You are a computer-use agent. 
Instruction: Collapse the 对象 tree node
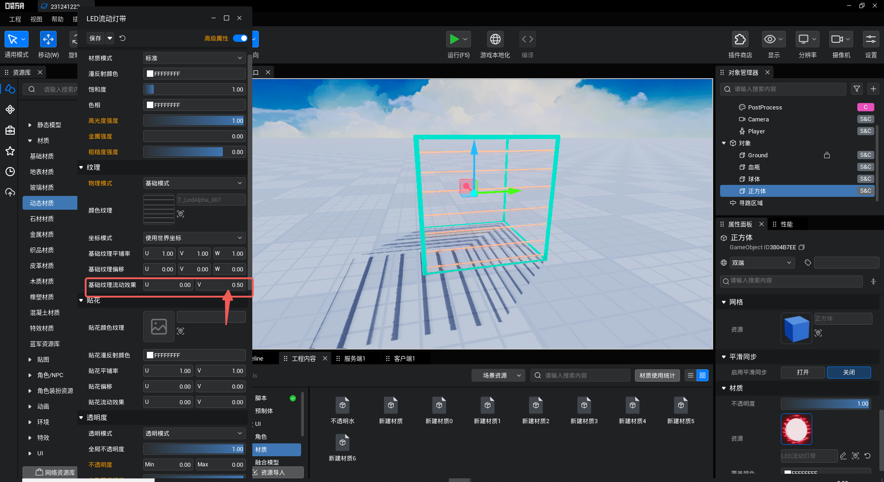tap(724, 143)
